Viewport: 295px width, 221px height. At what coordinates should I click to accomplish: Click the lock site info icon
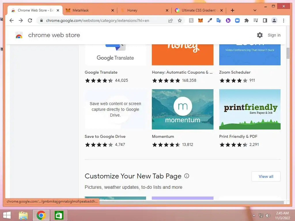pyautogui.click(x=41, y=20)
